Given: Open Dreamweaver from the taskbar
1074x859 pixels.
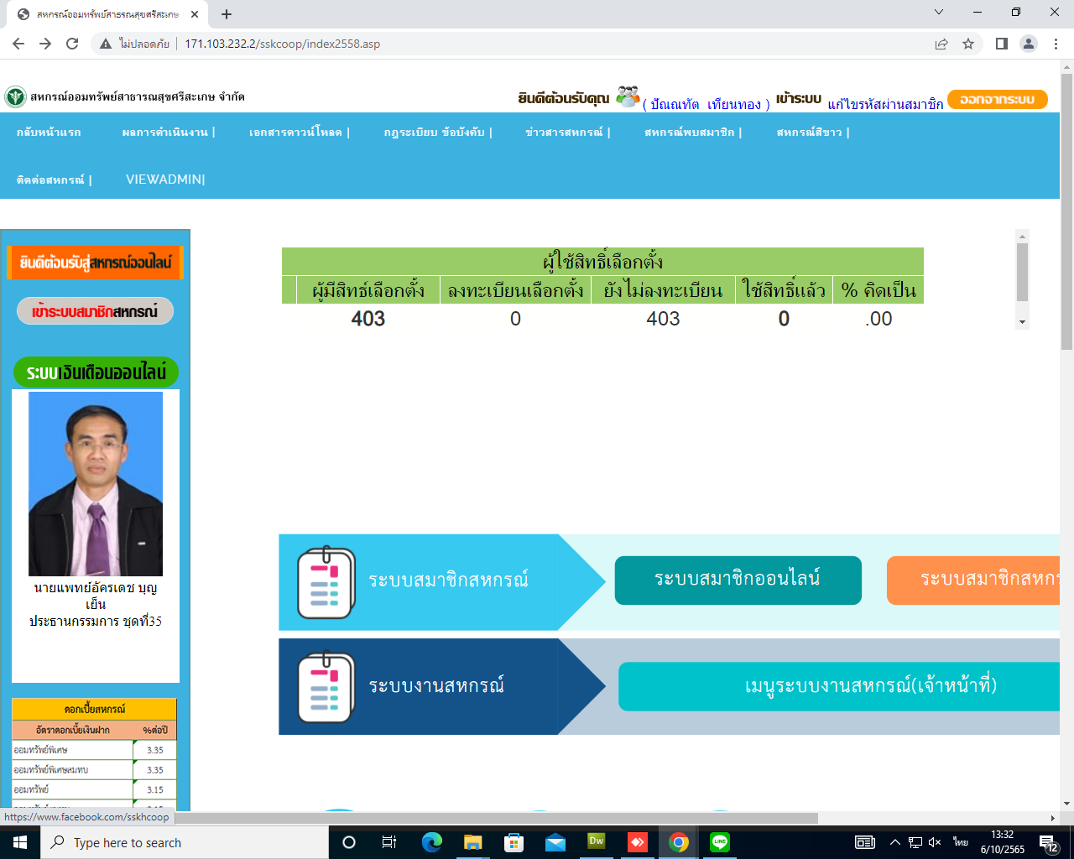Looking at the screenshot, I should 597,842.
